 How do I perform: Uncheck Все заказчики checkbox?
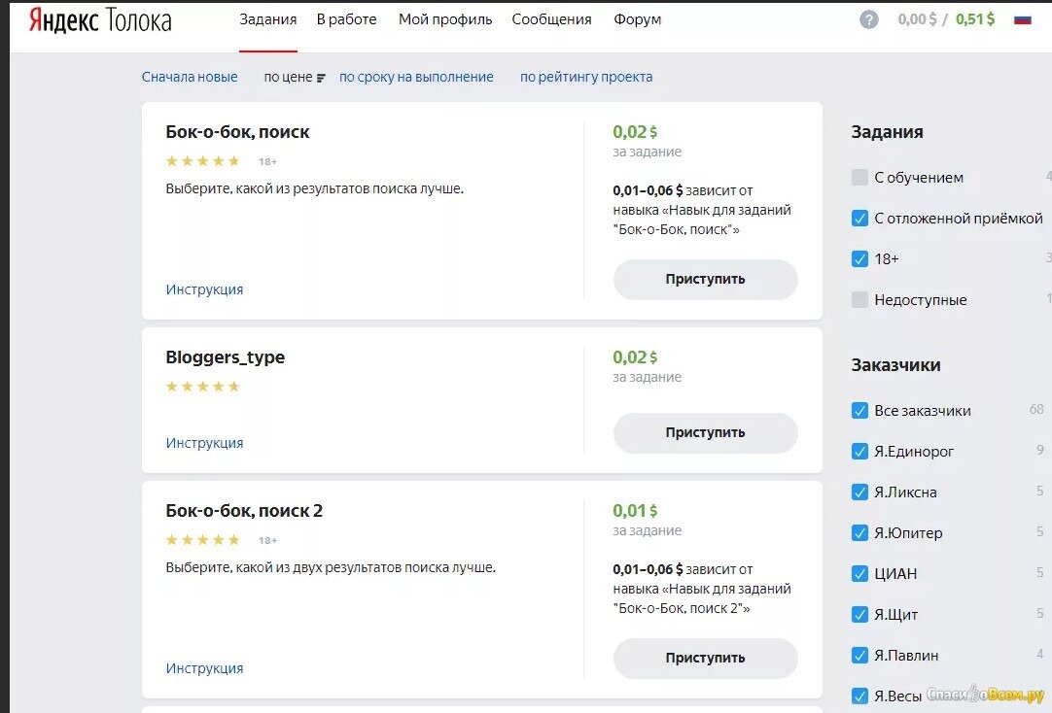[x=859, y=411]
